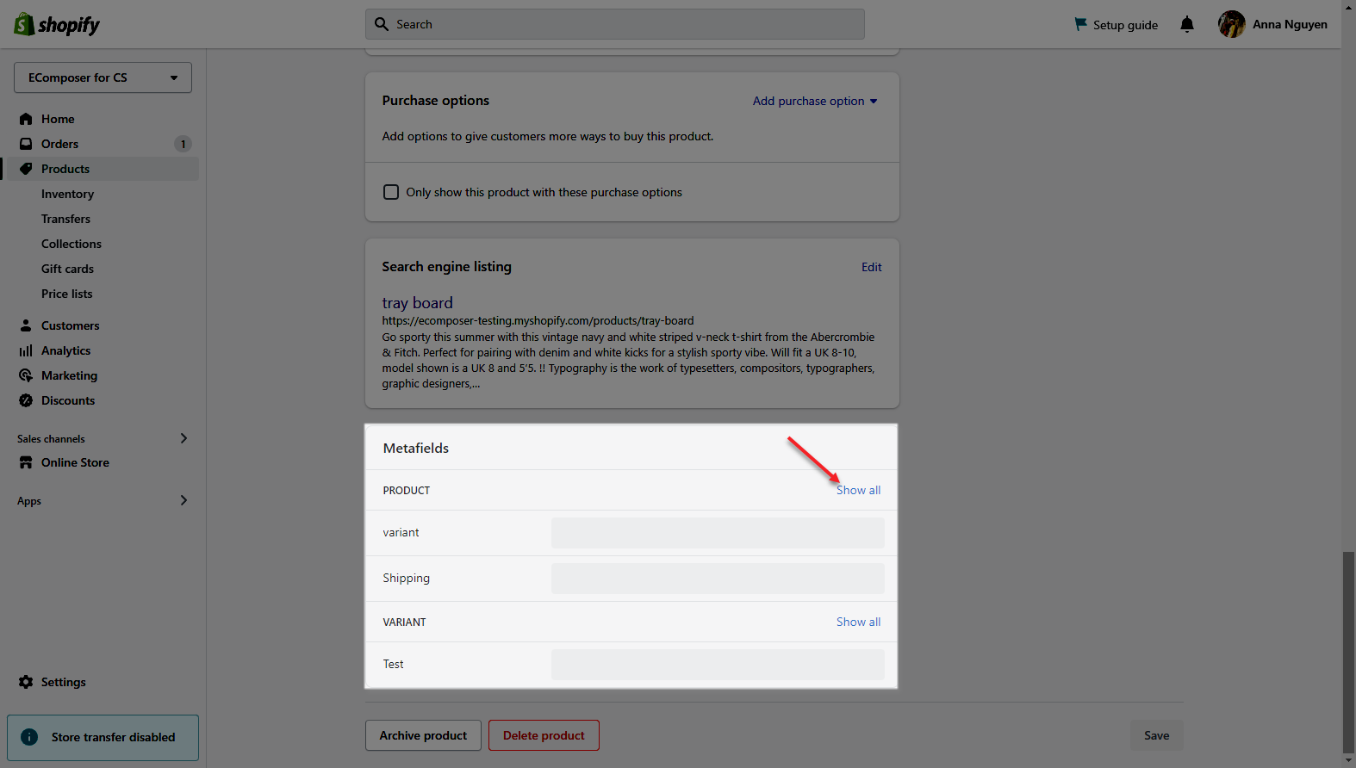Click the page vertical scrollbar thumb
This screenshot has width=1356, height=768.
(x=1348, y=652)
